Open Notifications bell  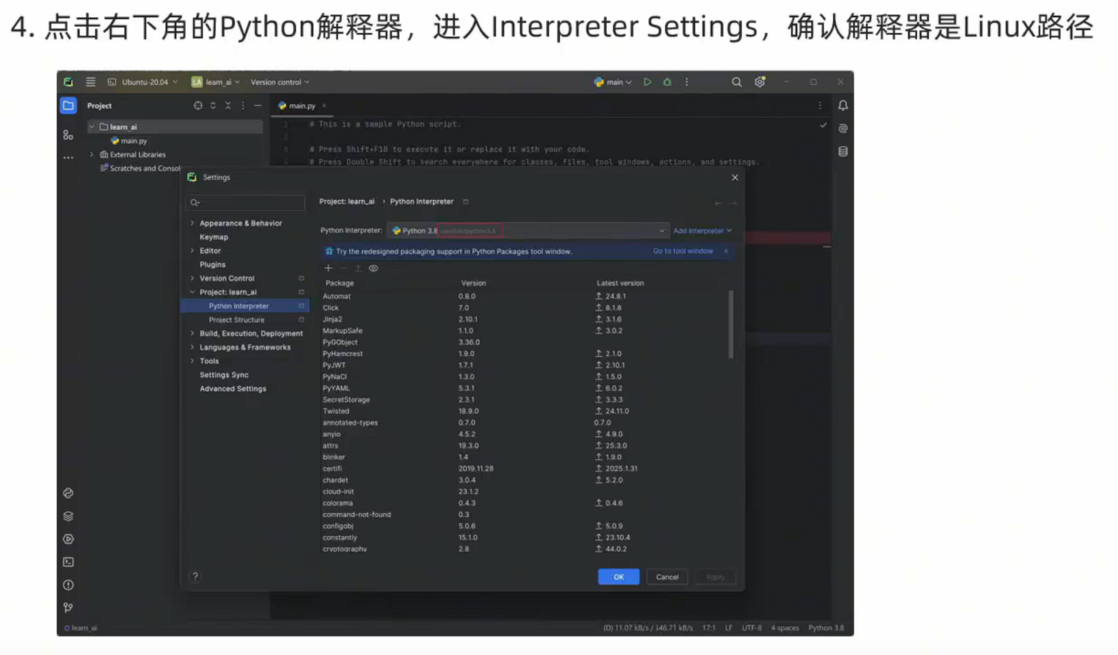(x=843, y=106)
